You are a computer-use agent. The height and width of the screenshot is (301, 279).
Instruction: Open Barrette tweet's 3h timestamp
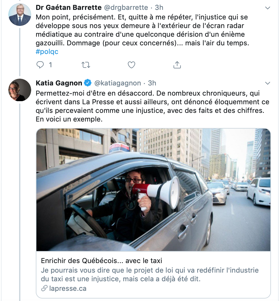pos(159,7)
